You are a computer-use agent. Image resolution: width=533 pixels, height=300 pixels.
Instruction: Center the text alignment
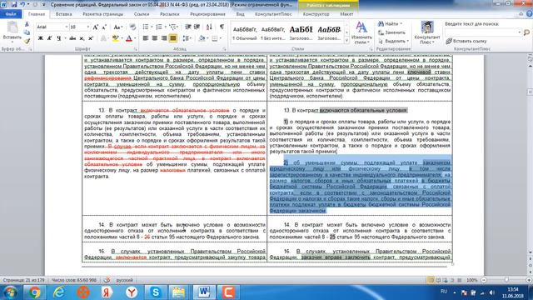(x=155, y=38)
